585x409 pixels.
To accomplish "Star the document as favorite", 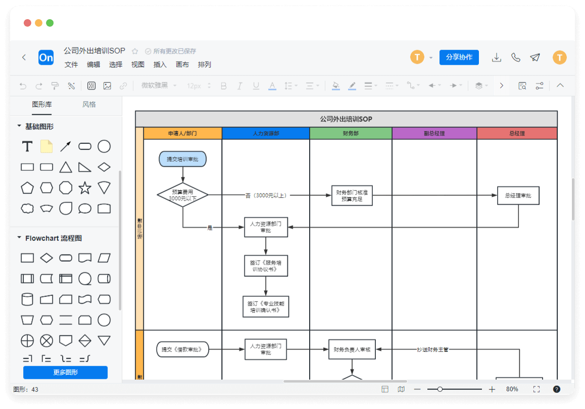I will [x=135, y=51].
